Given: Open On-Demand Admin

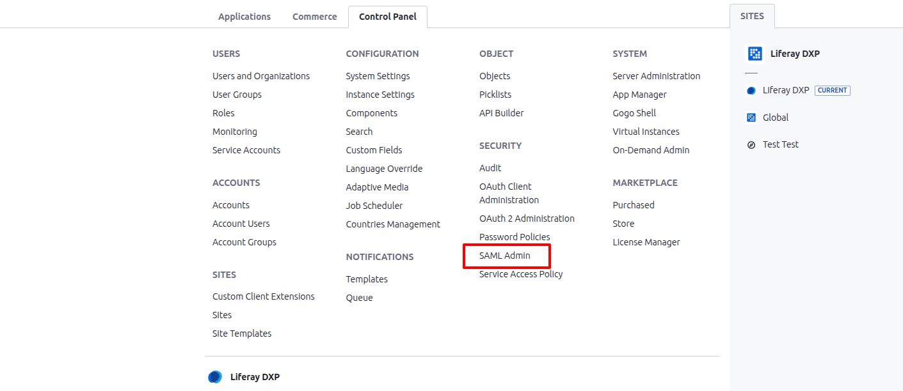Looking at the screenshot, I should tap(651, 150).
